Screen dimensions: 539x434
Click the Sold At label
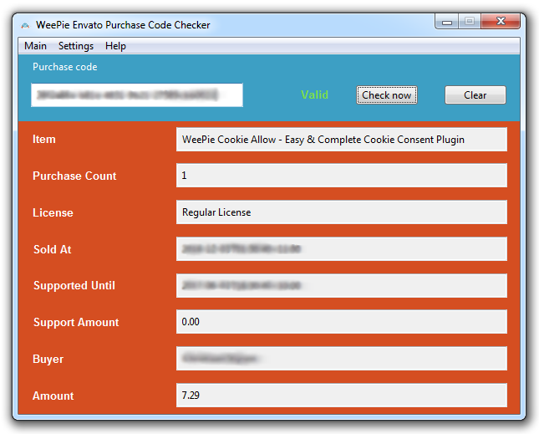[x=53, y=249]
